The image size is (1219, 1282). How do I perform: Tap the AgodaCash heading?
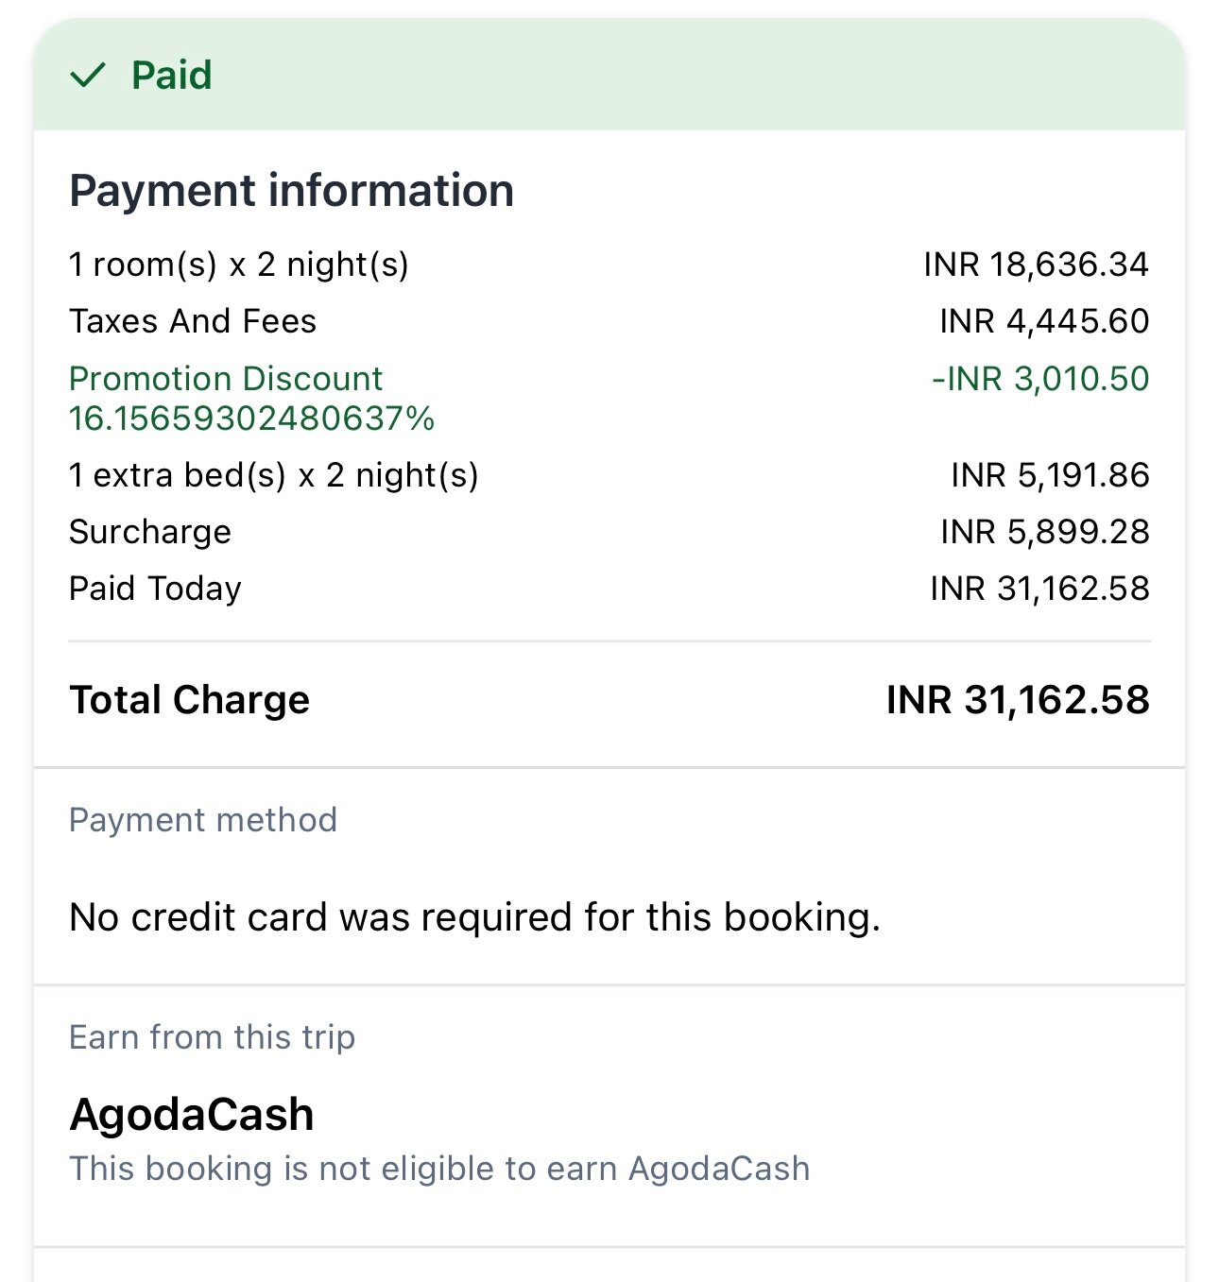[x=192, y=1115]
